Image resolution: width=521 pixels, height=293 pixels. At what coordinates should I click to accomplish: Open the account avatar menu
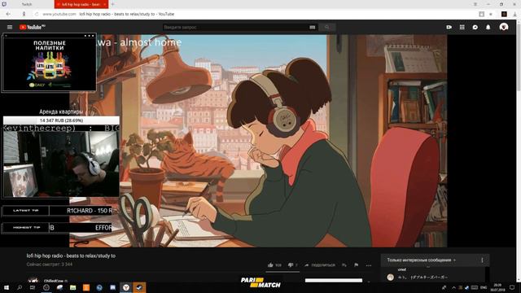[x=504, y=27]
